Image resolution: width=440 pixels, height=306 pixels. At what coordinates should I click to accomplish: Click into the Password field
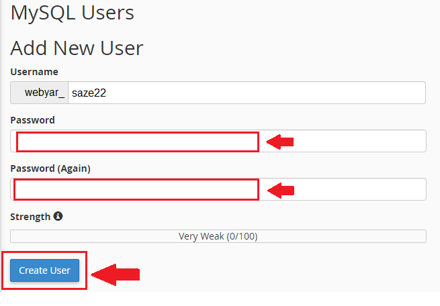(343, 142)
